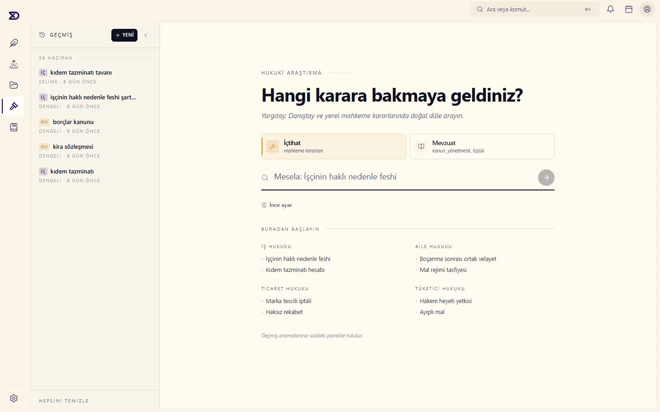
Task: Click the 26 HAZİRAN date label
Action: (56, 58)
